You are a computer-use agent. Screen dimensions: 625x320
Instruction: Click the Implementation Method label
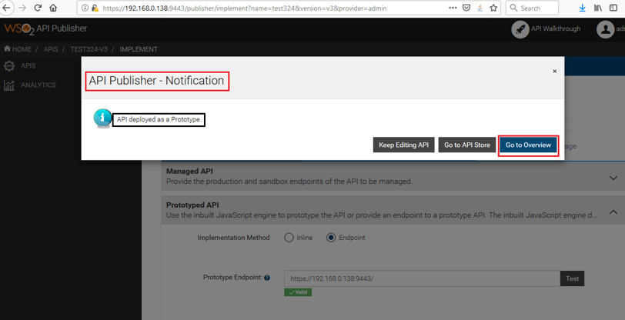pos(233,238)
